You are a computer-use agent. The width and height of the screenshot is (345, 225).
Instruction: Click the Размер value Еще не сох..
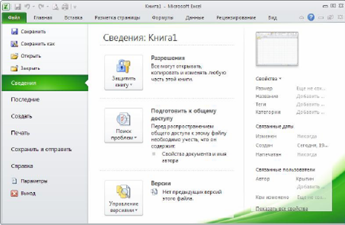pos(310,88)
